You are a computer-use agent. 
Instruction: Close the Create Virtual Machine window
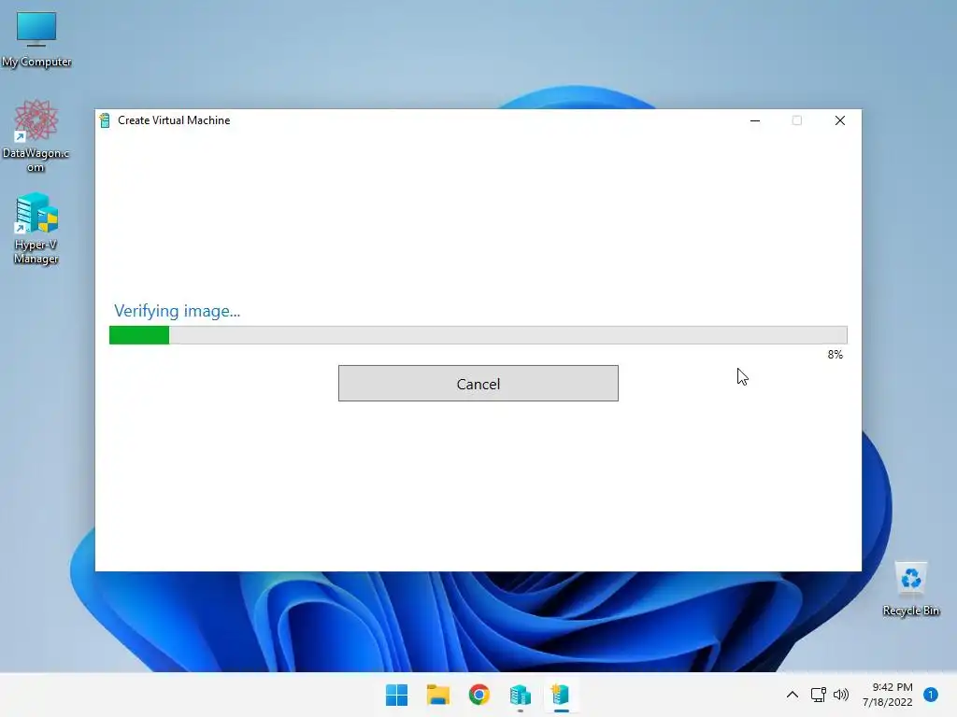(x=840, y=120)
